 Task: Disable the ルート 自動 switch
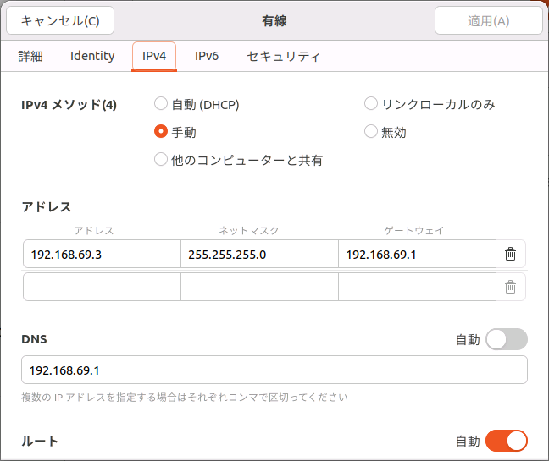(507, 441)
